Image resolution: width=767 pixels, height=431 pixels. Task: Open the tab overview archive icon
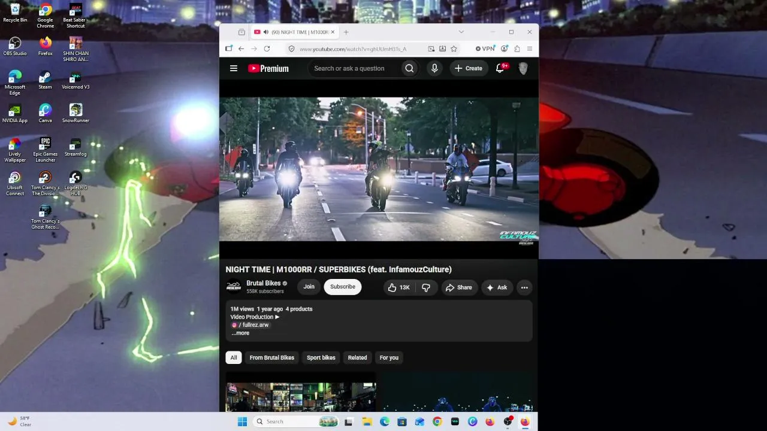[x=241, y=32]
